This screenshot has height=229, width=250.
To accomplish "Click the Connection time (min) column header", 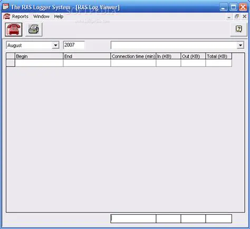I will tap(133, 56).
